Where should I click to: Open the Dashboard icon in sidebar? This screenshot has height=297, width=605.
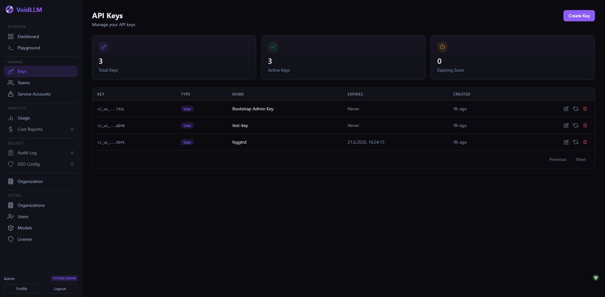pos(11,36)
